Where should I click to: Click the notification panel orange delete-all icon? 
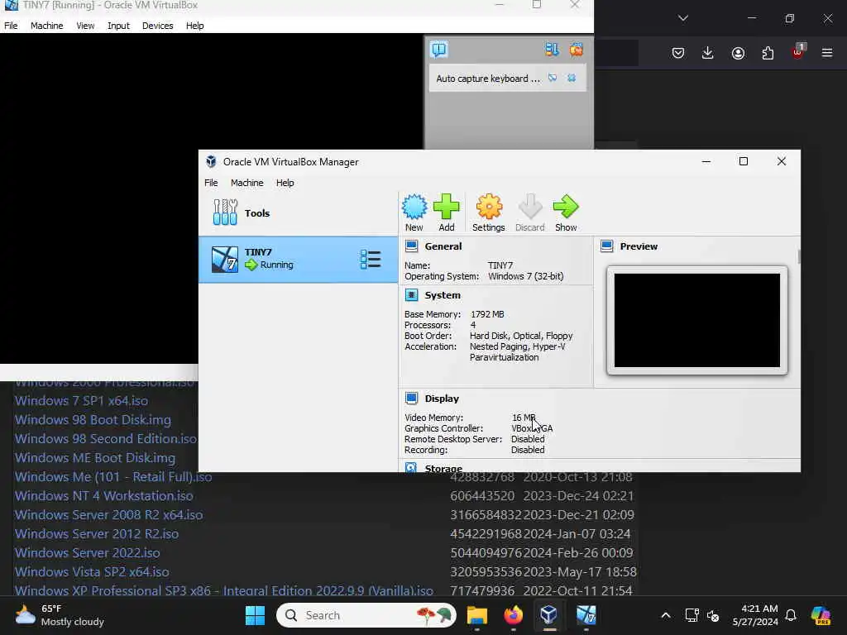click(577, 50)
